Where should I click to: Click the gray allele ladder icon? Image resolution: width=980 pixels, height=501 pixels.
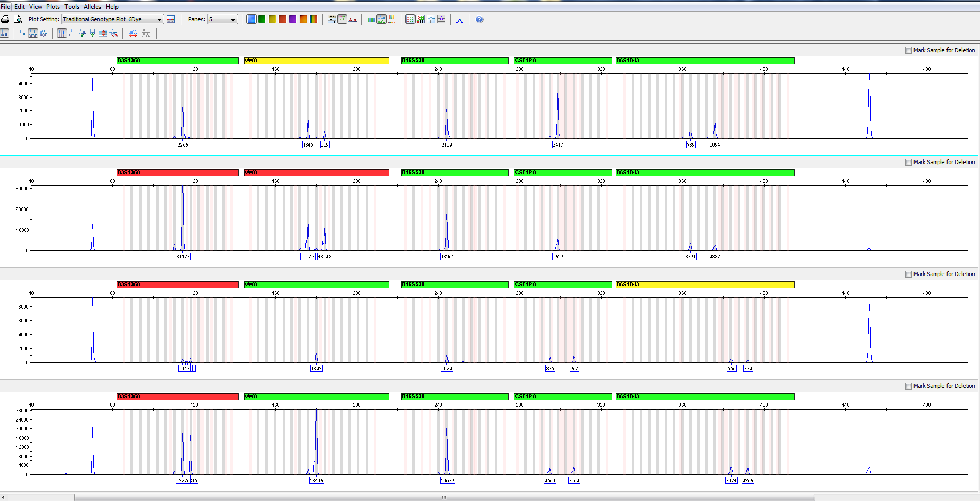click(146, 33)
